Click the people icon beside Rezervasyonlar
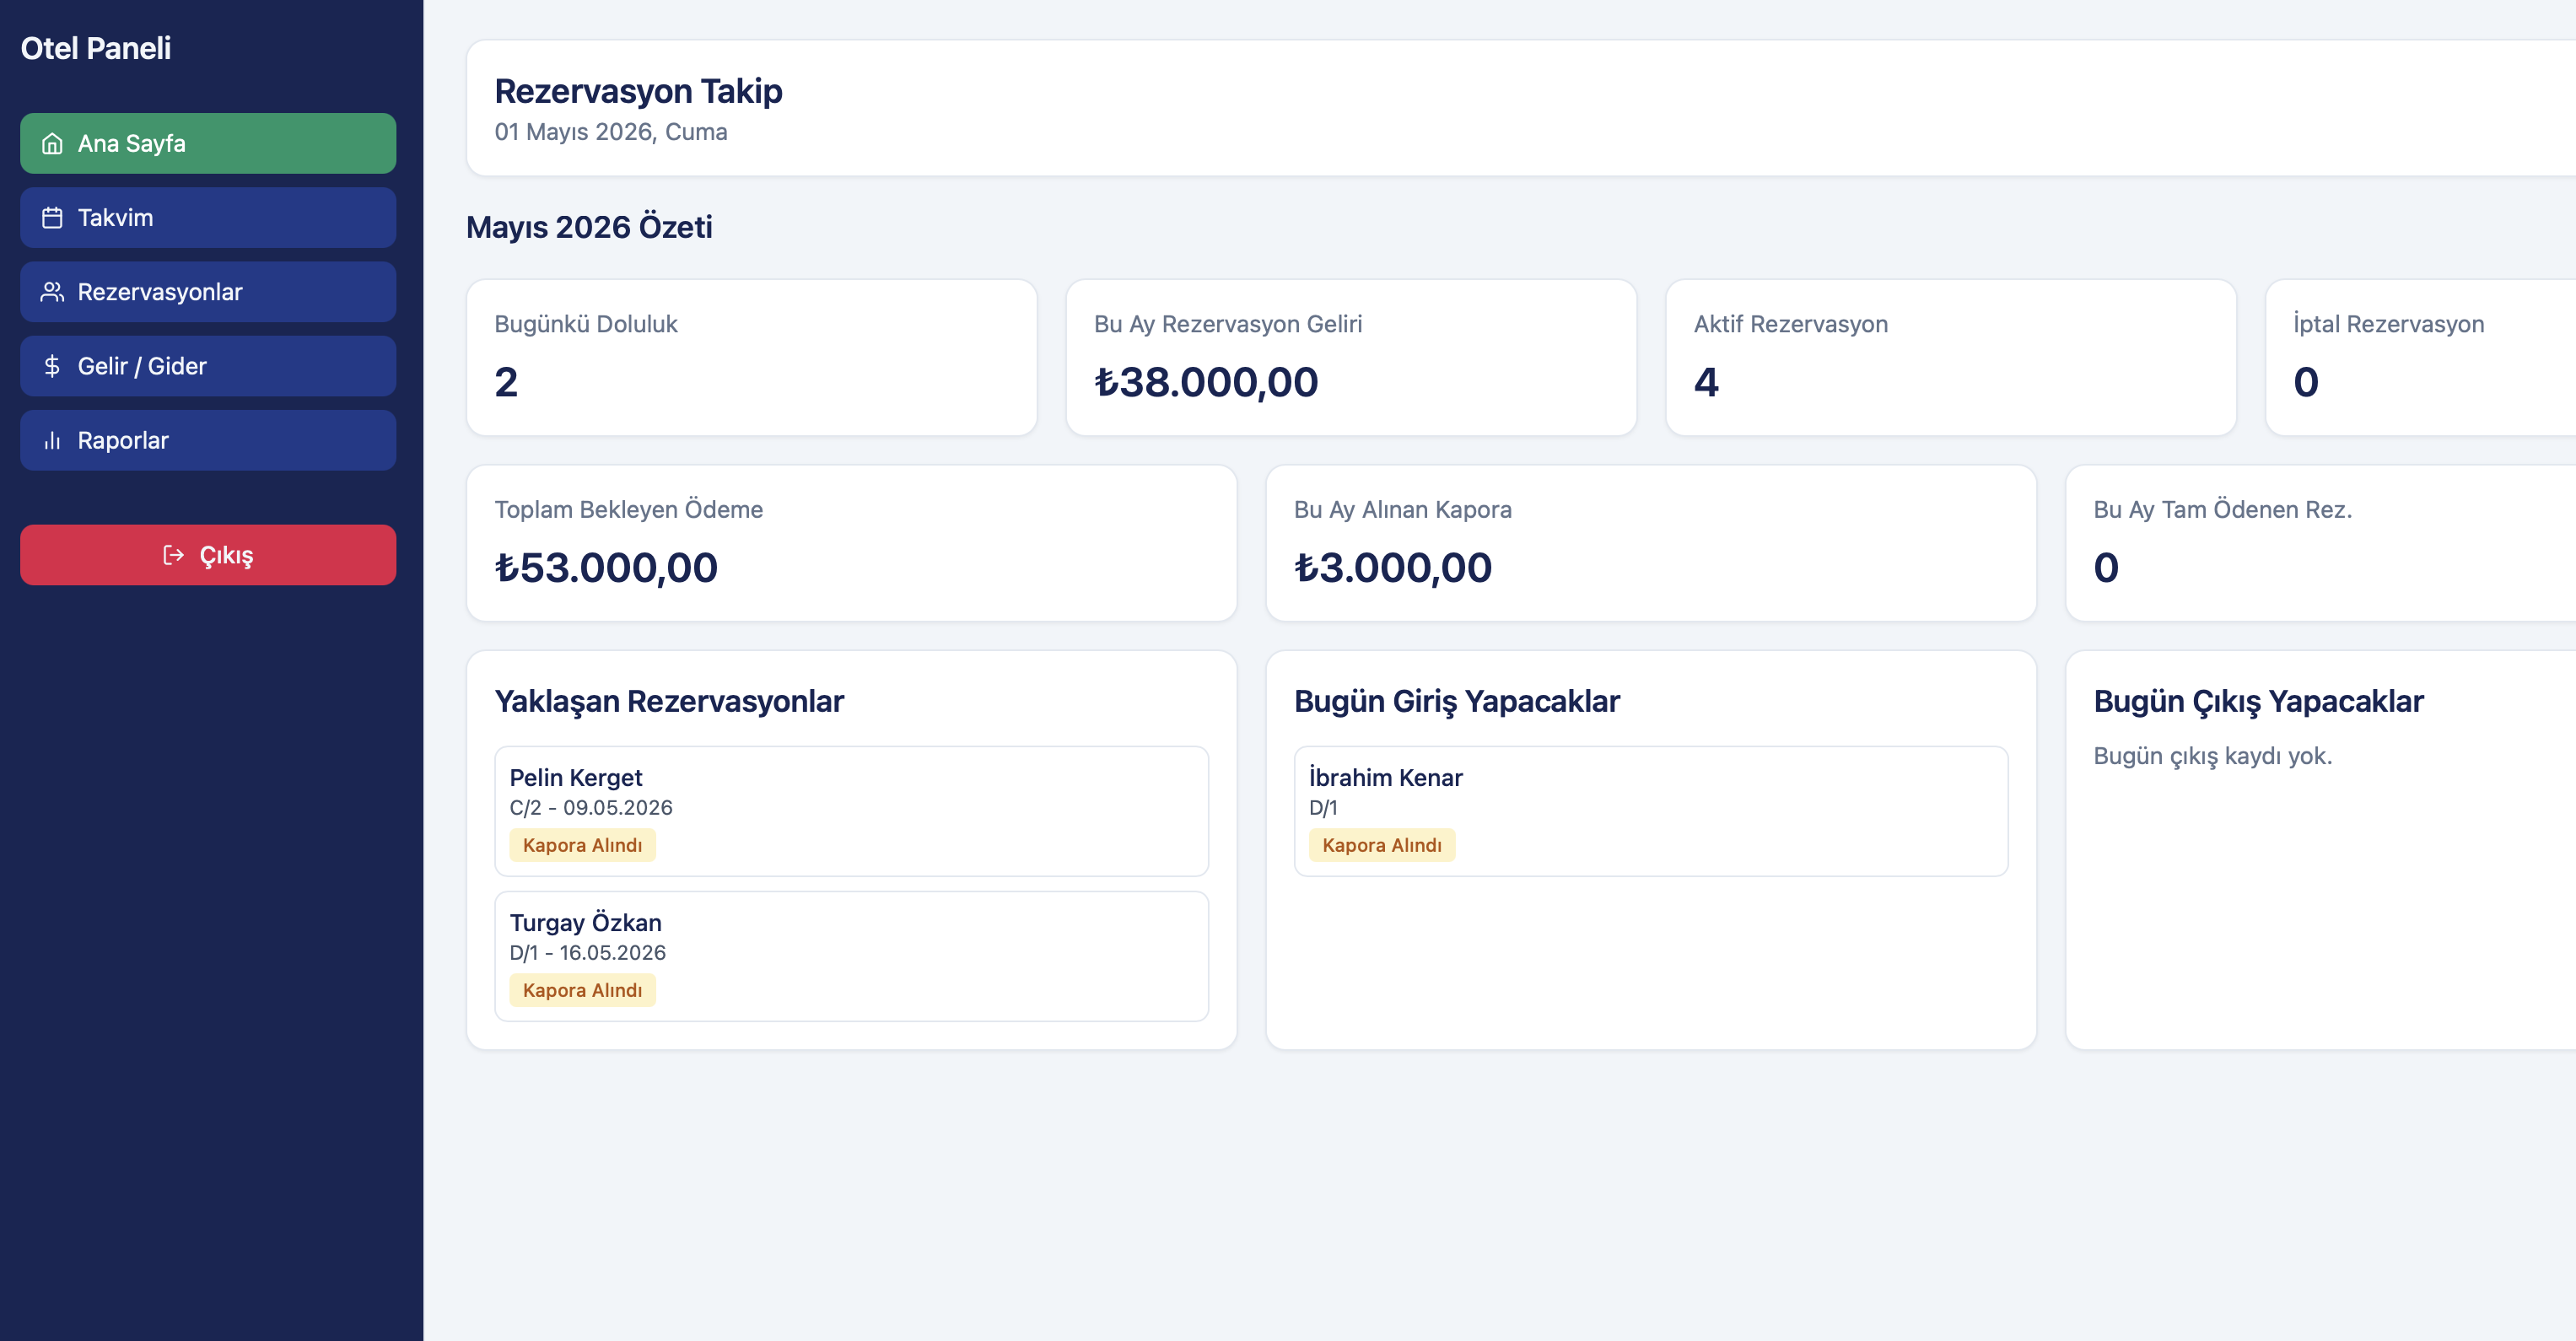 (52, 292)
